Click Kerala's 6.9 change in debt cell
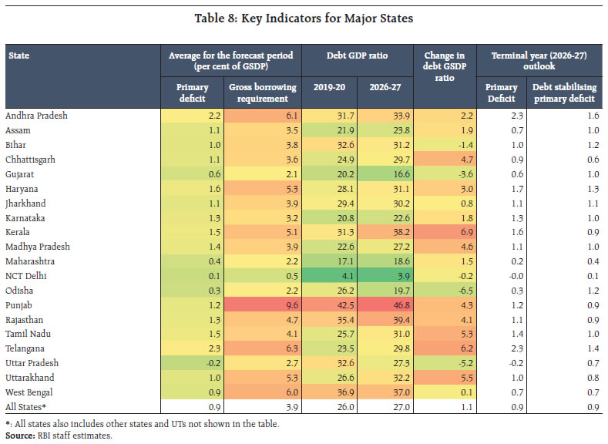Viewport: 608px width, 444px height. pos(446,233)
